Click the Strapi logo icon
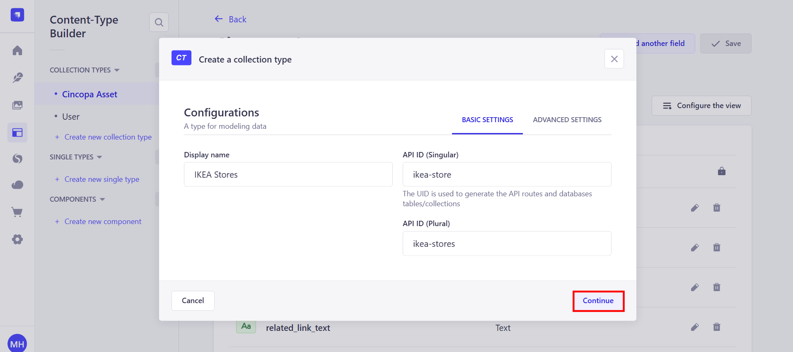 17,15
